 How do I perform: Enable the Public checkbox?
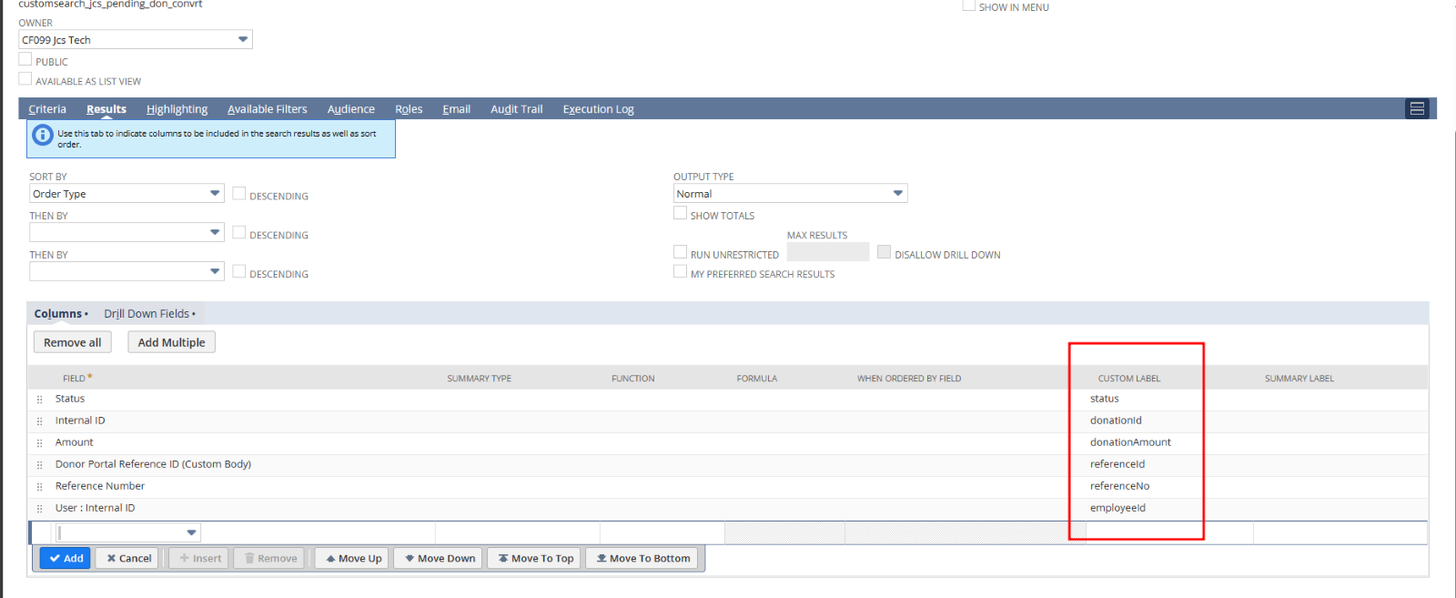click(25, 60)
